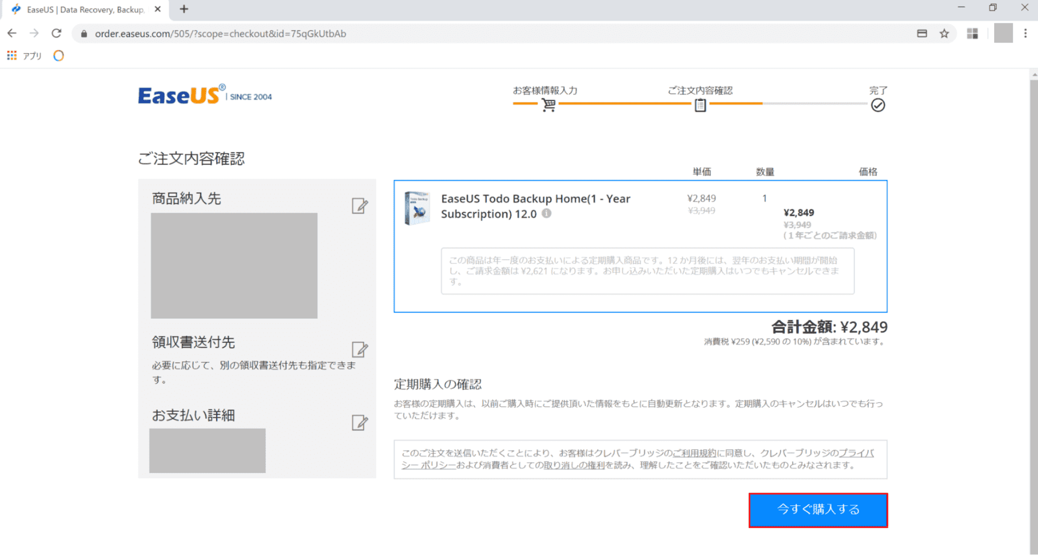Open the extensions icon in toolbar
Image resolution: width=1038 pixels, height=555 pixels.
(x=973, y=33)
